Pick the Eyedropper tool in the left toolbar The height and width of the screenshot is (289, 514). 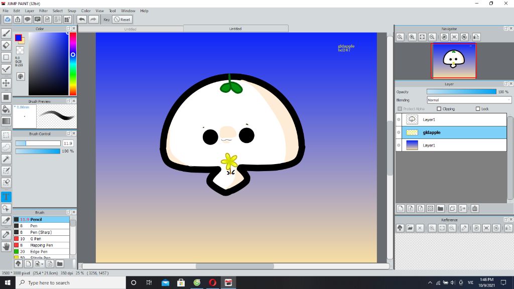(6, 234)
